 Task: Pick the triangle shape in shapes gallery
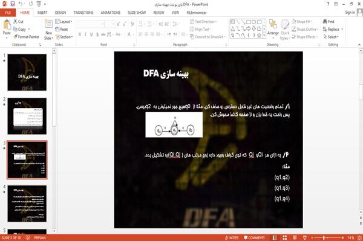[233, 28]
